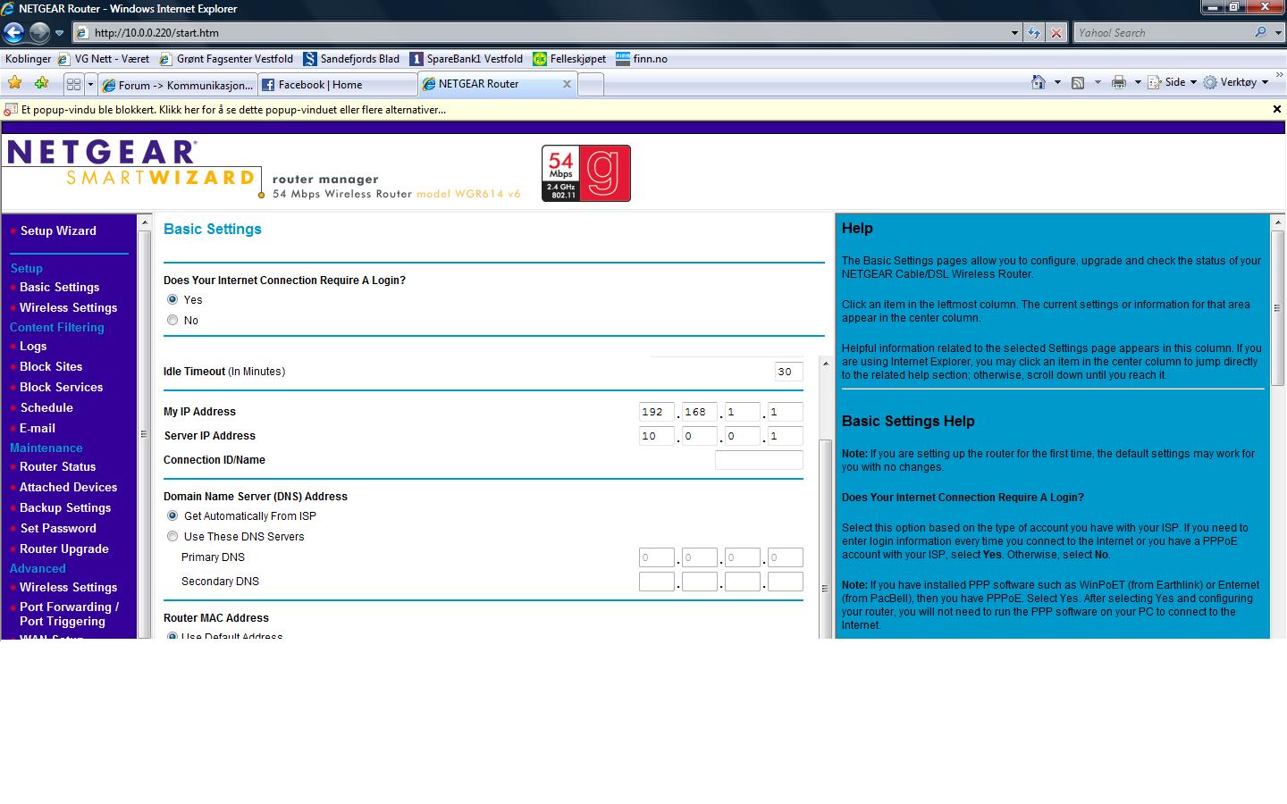Click the Idle Timeout minutes field
Viewport: 1287px width, 804px height.
click(x=788, y=372)
